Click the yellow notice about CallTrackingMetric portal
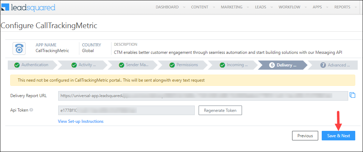This screenshot has width=363, height=152. tap(183, 80)
